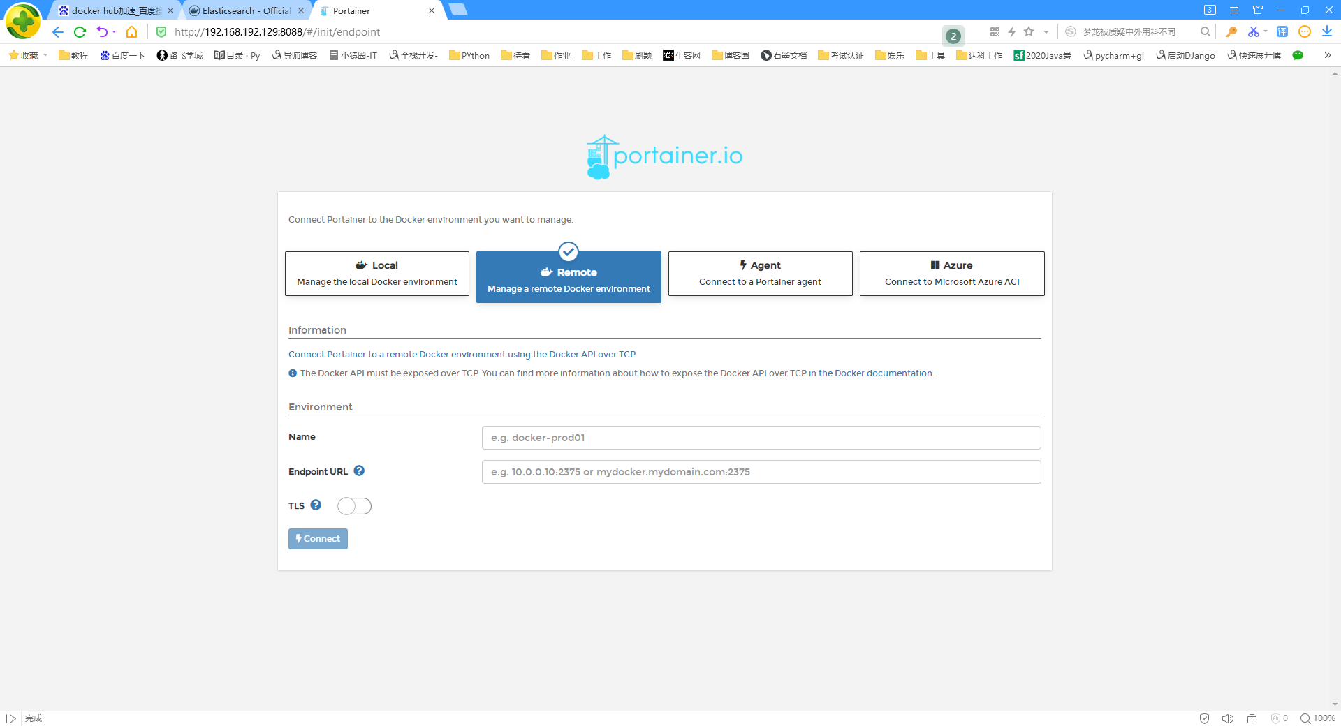The height and width of the screenshot is (726, 1341).
Task: Open the Docker documentation link
Action: point(870,373)
